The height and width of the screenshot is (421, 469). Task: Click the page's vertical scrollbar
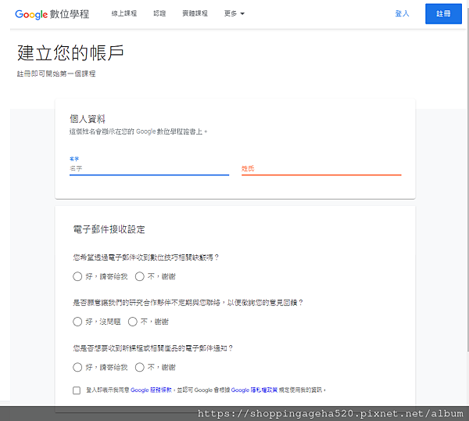(467, 180)
